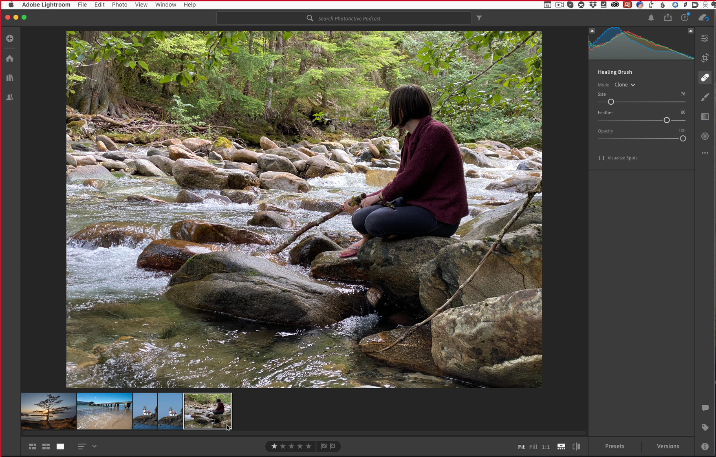The height and width of the screenshot is (457, 716).
Task: Open the Window menu
Action: [165, 4]
